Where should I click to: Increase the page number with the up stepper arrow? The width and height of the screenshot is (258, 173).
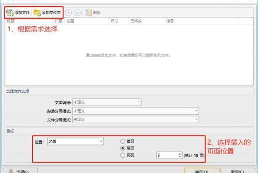tap(180, 154)
